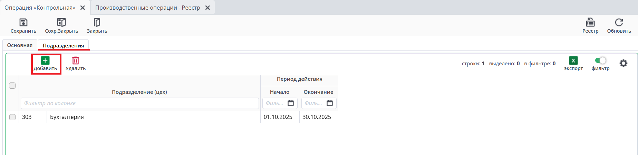638x155 pixels.
Task: Click the Подразделение (цех) column header
Action: click(139, 92)
